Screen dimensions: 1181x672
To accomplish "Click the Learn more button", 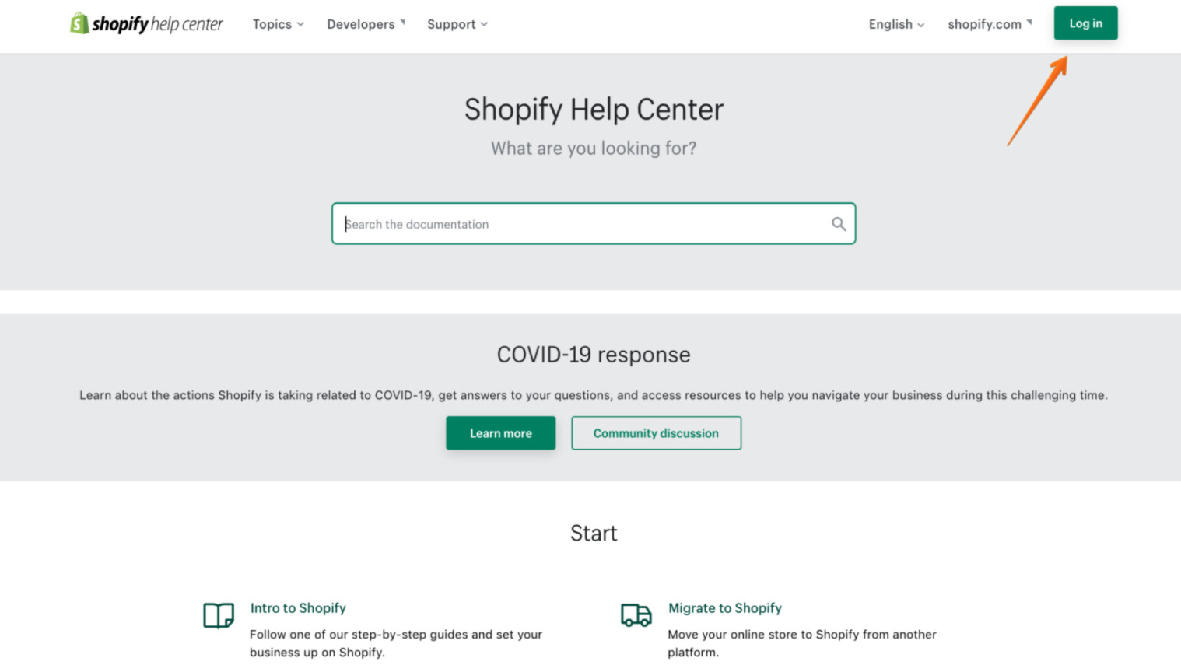I will [501, 433].
